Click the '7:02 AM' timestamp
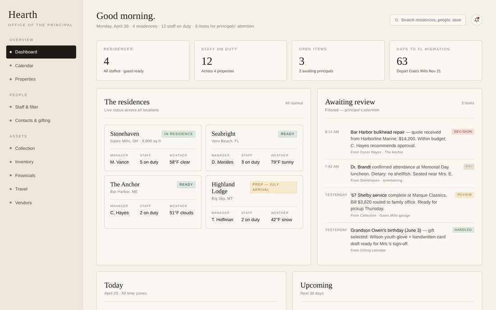Screen dimensions: 496x310 tap(332, 167)
